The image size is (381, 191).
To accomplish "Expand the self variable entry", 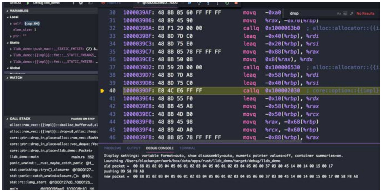I will coord(11,24).
